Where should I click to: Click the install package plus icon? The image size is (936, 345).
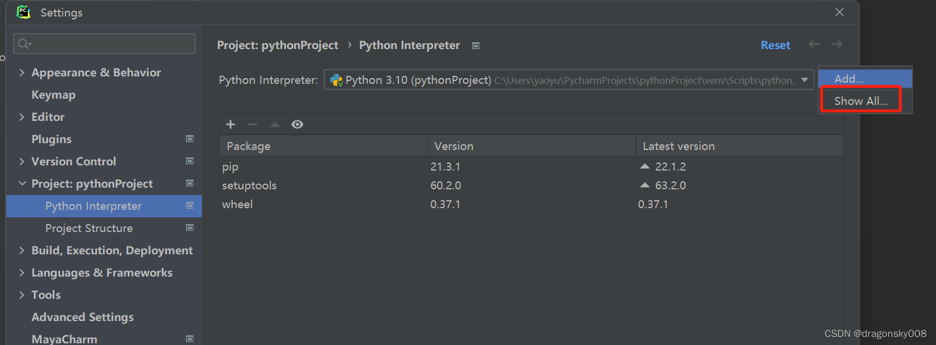(231, 124)
